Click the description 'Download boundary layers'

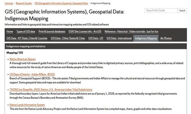point(93,96)
